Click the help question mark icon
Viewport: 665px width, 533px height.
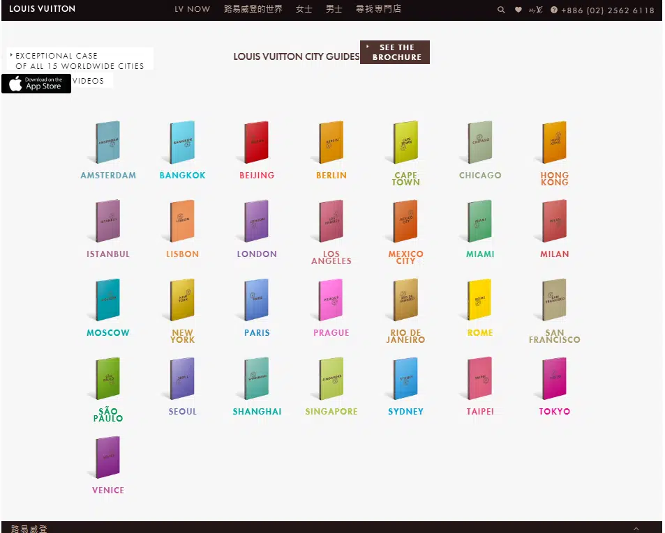[x=554, y=10]
